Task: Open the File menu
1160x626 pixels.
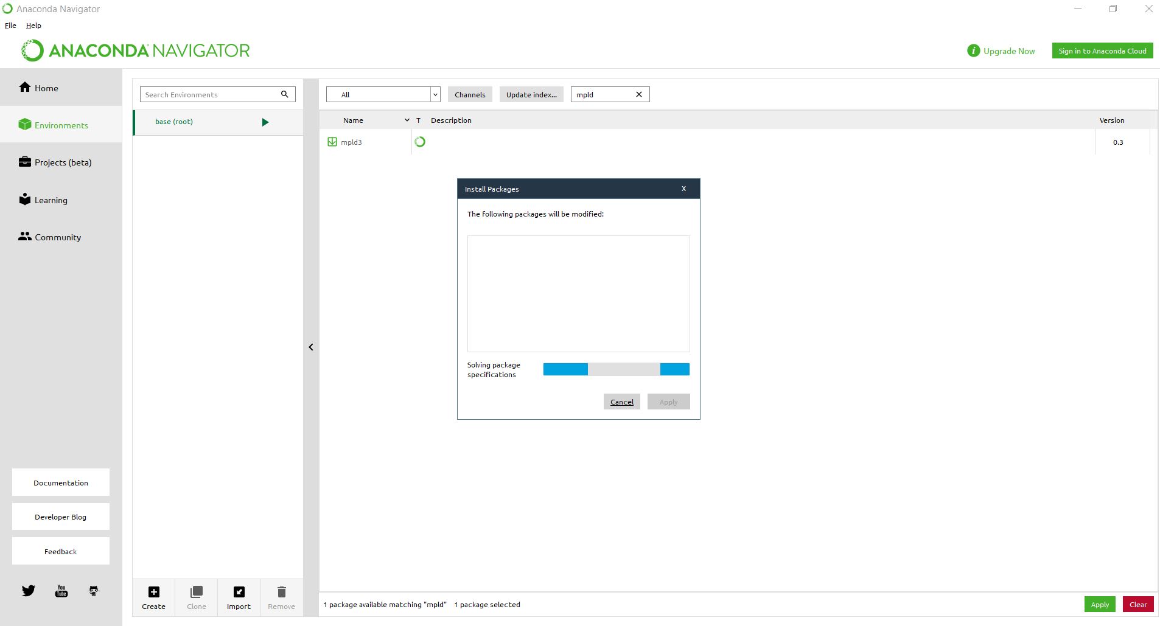Action: tap(10, 26)
